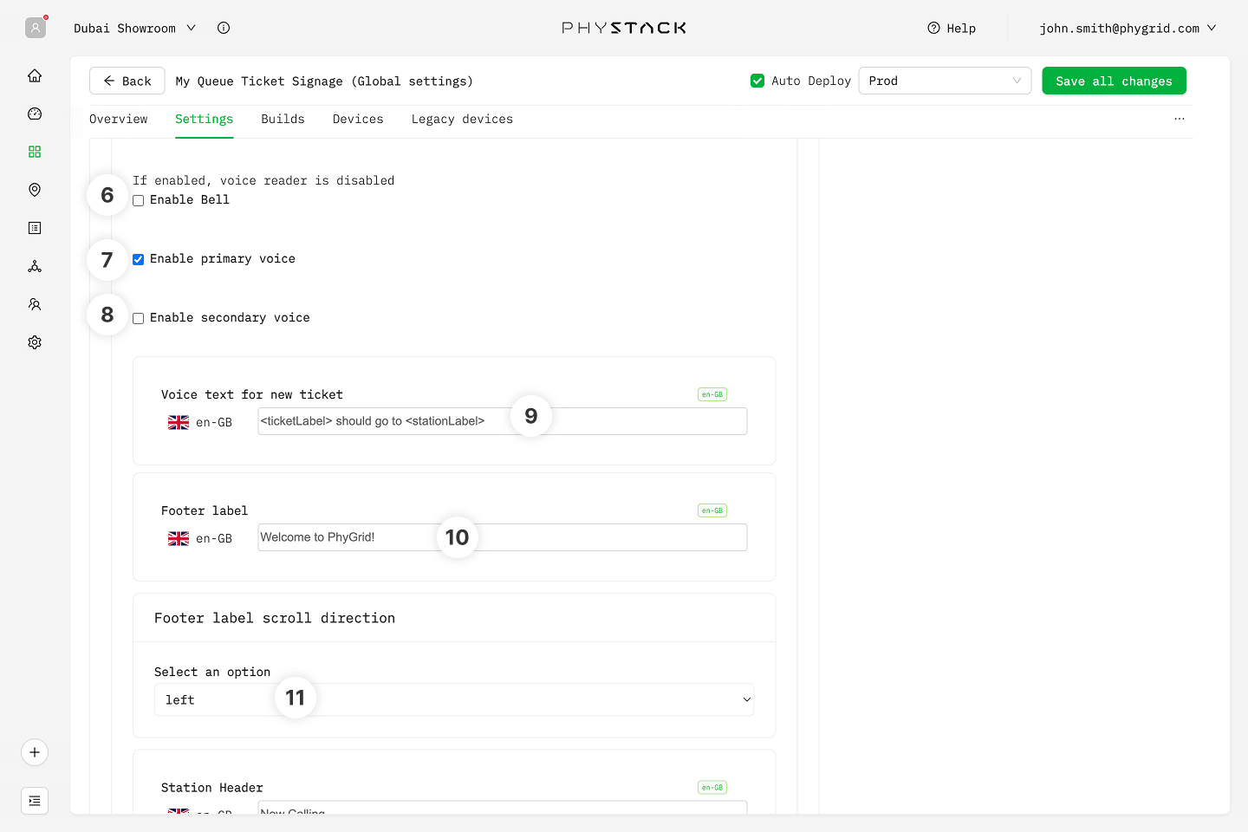Open the Home icon in sidebar
The image size is (1248, 832).
pos(35,75)
